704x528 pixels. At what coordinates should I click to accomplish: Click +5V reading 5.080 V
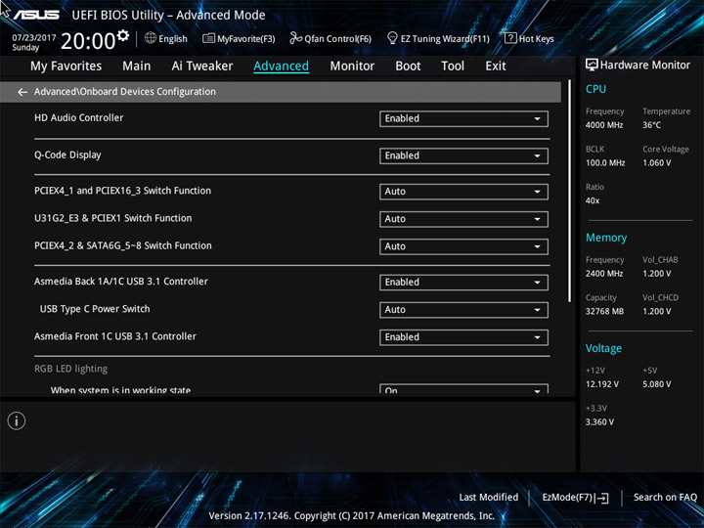pyautogui.click(x=656, y=384)
